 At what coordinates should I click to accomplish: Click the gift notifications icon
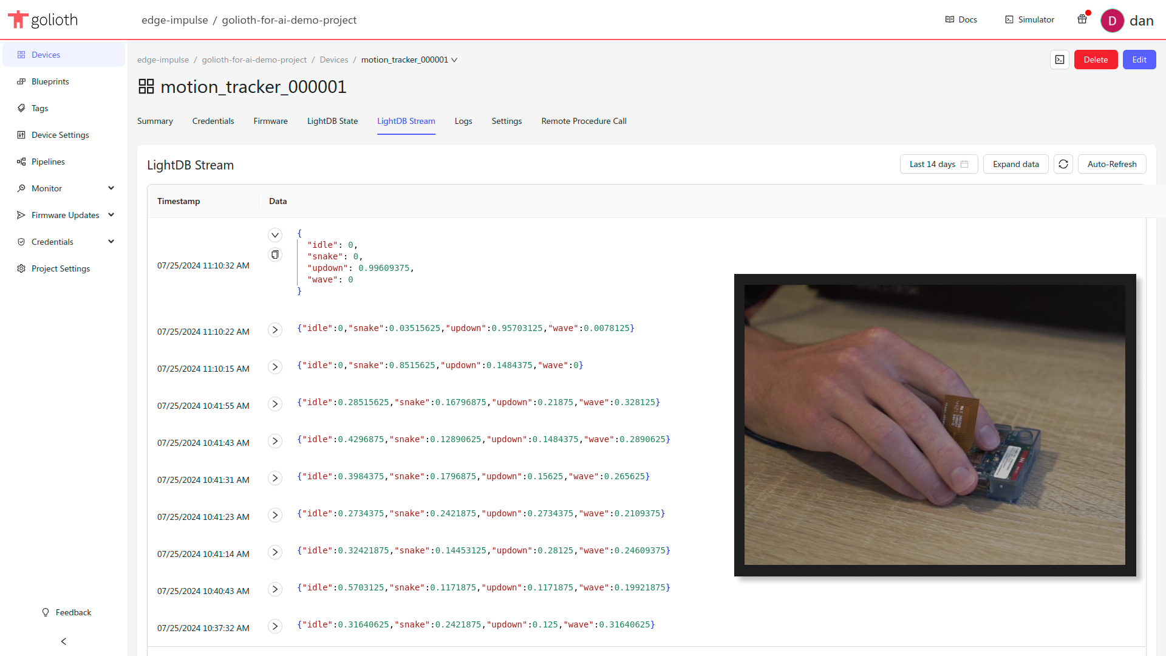(x=1082, y=19)
